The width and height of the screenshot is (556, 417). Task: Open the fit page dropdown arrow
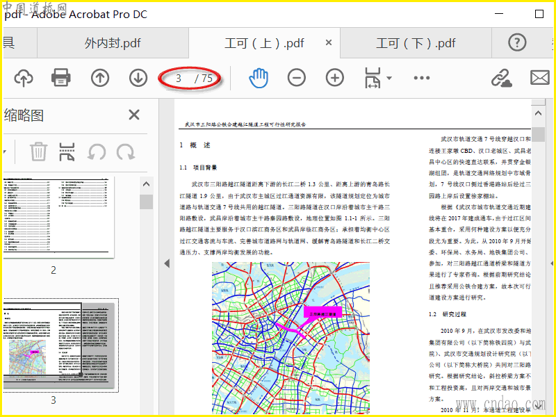pos(389,78)
